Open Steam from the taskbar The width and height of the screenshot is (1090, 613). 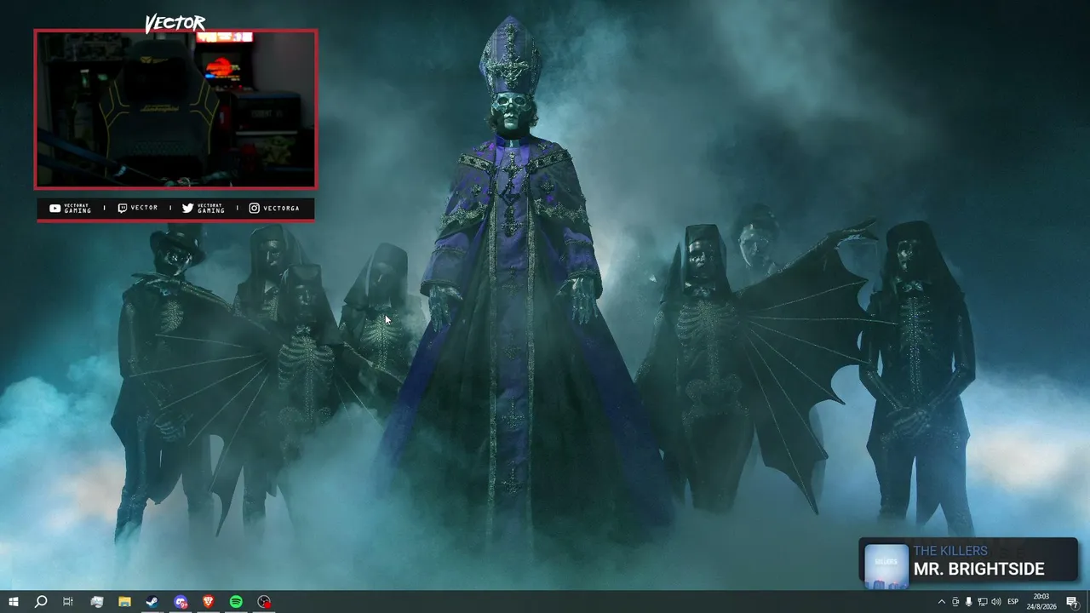152,602
